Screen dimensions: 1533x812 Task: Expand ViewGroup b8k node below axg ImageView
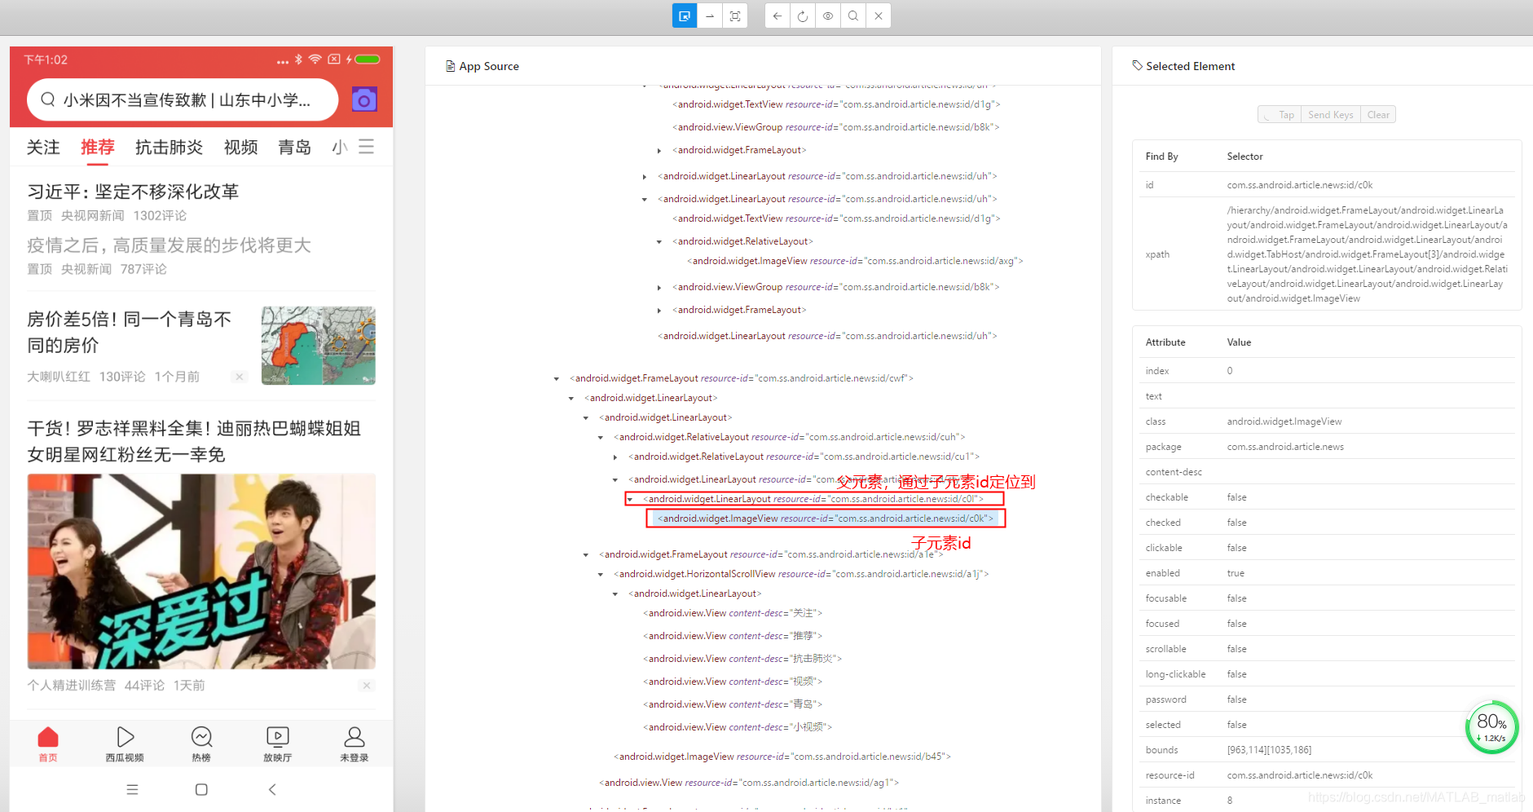click(659, 287)
